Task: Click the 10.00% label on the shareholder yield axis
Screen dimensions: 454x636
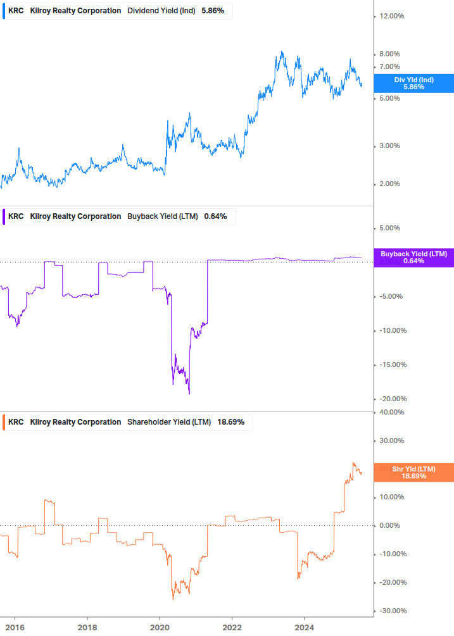Action: point(391,497)
